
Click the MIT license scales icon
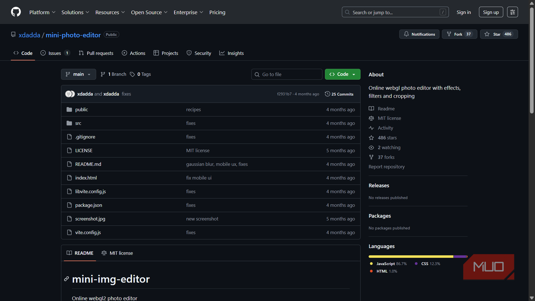pyautogui.click(x=371, y=118)
